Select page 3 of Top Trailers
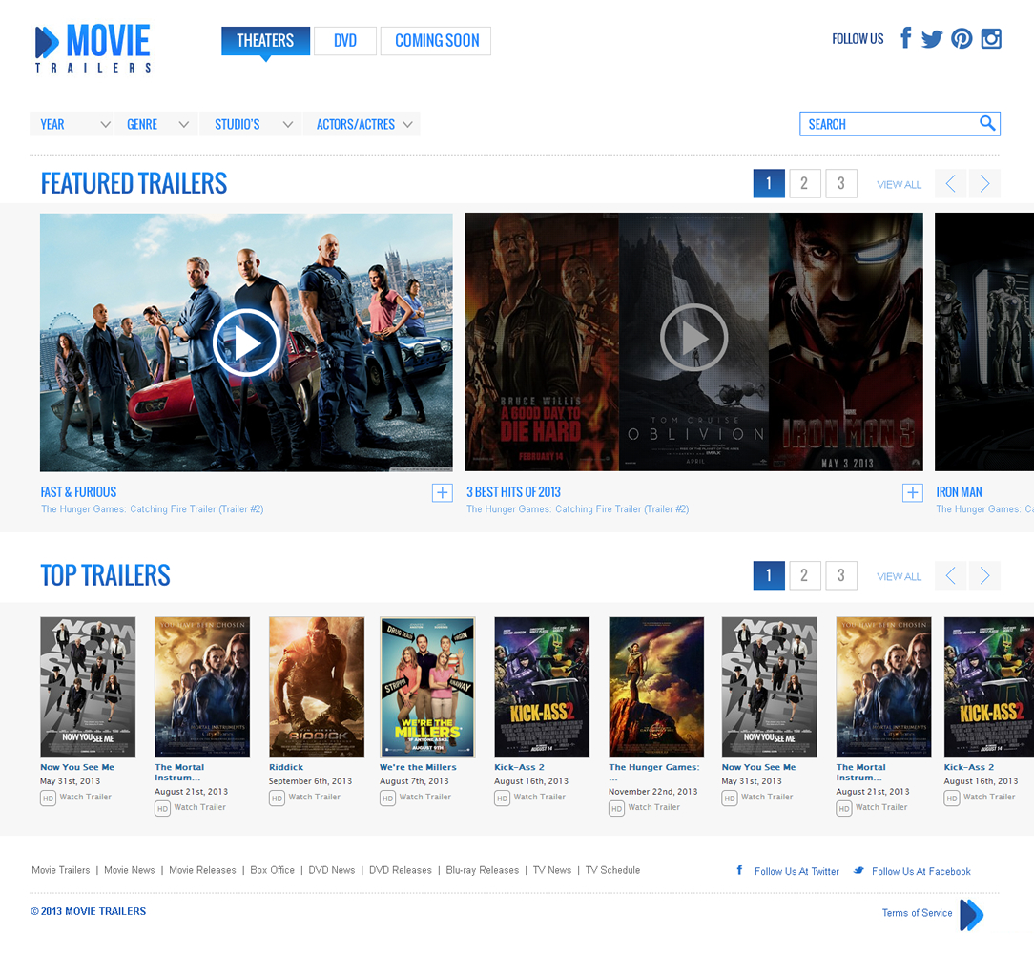 point(840,575)
